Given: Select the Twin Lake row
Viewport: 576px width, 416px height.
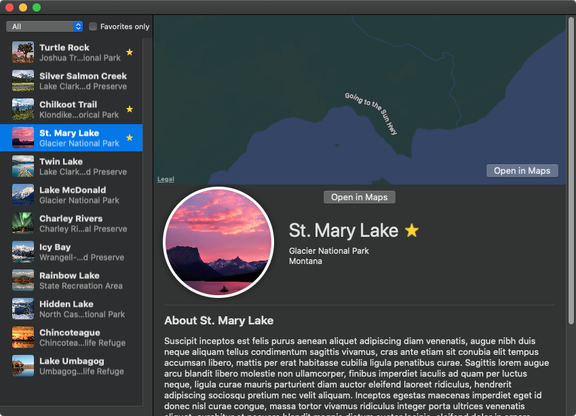Looking at the screenshot, I should click(x=71, y=166).
